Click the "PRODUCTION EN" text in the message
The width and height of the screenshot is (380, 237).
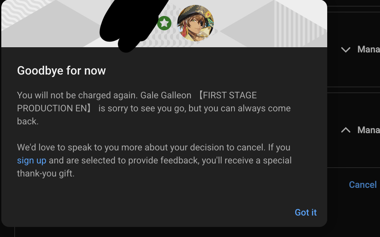[52, 108]
